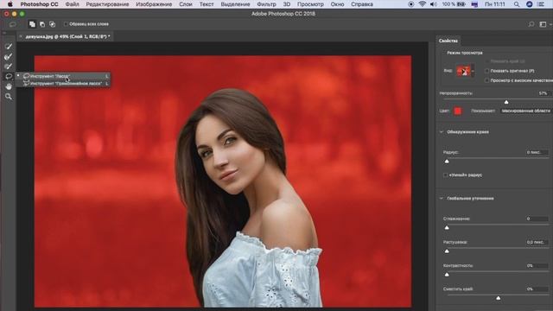
Task: Open the Редактирование menu
Action: pyautogui.click(x=107, y=4)
